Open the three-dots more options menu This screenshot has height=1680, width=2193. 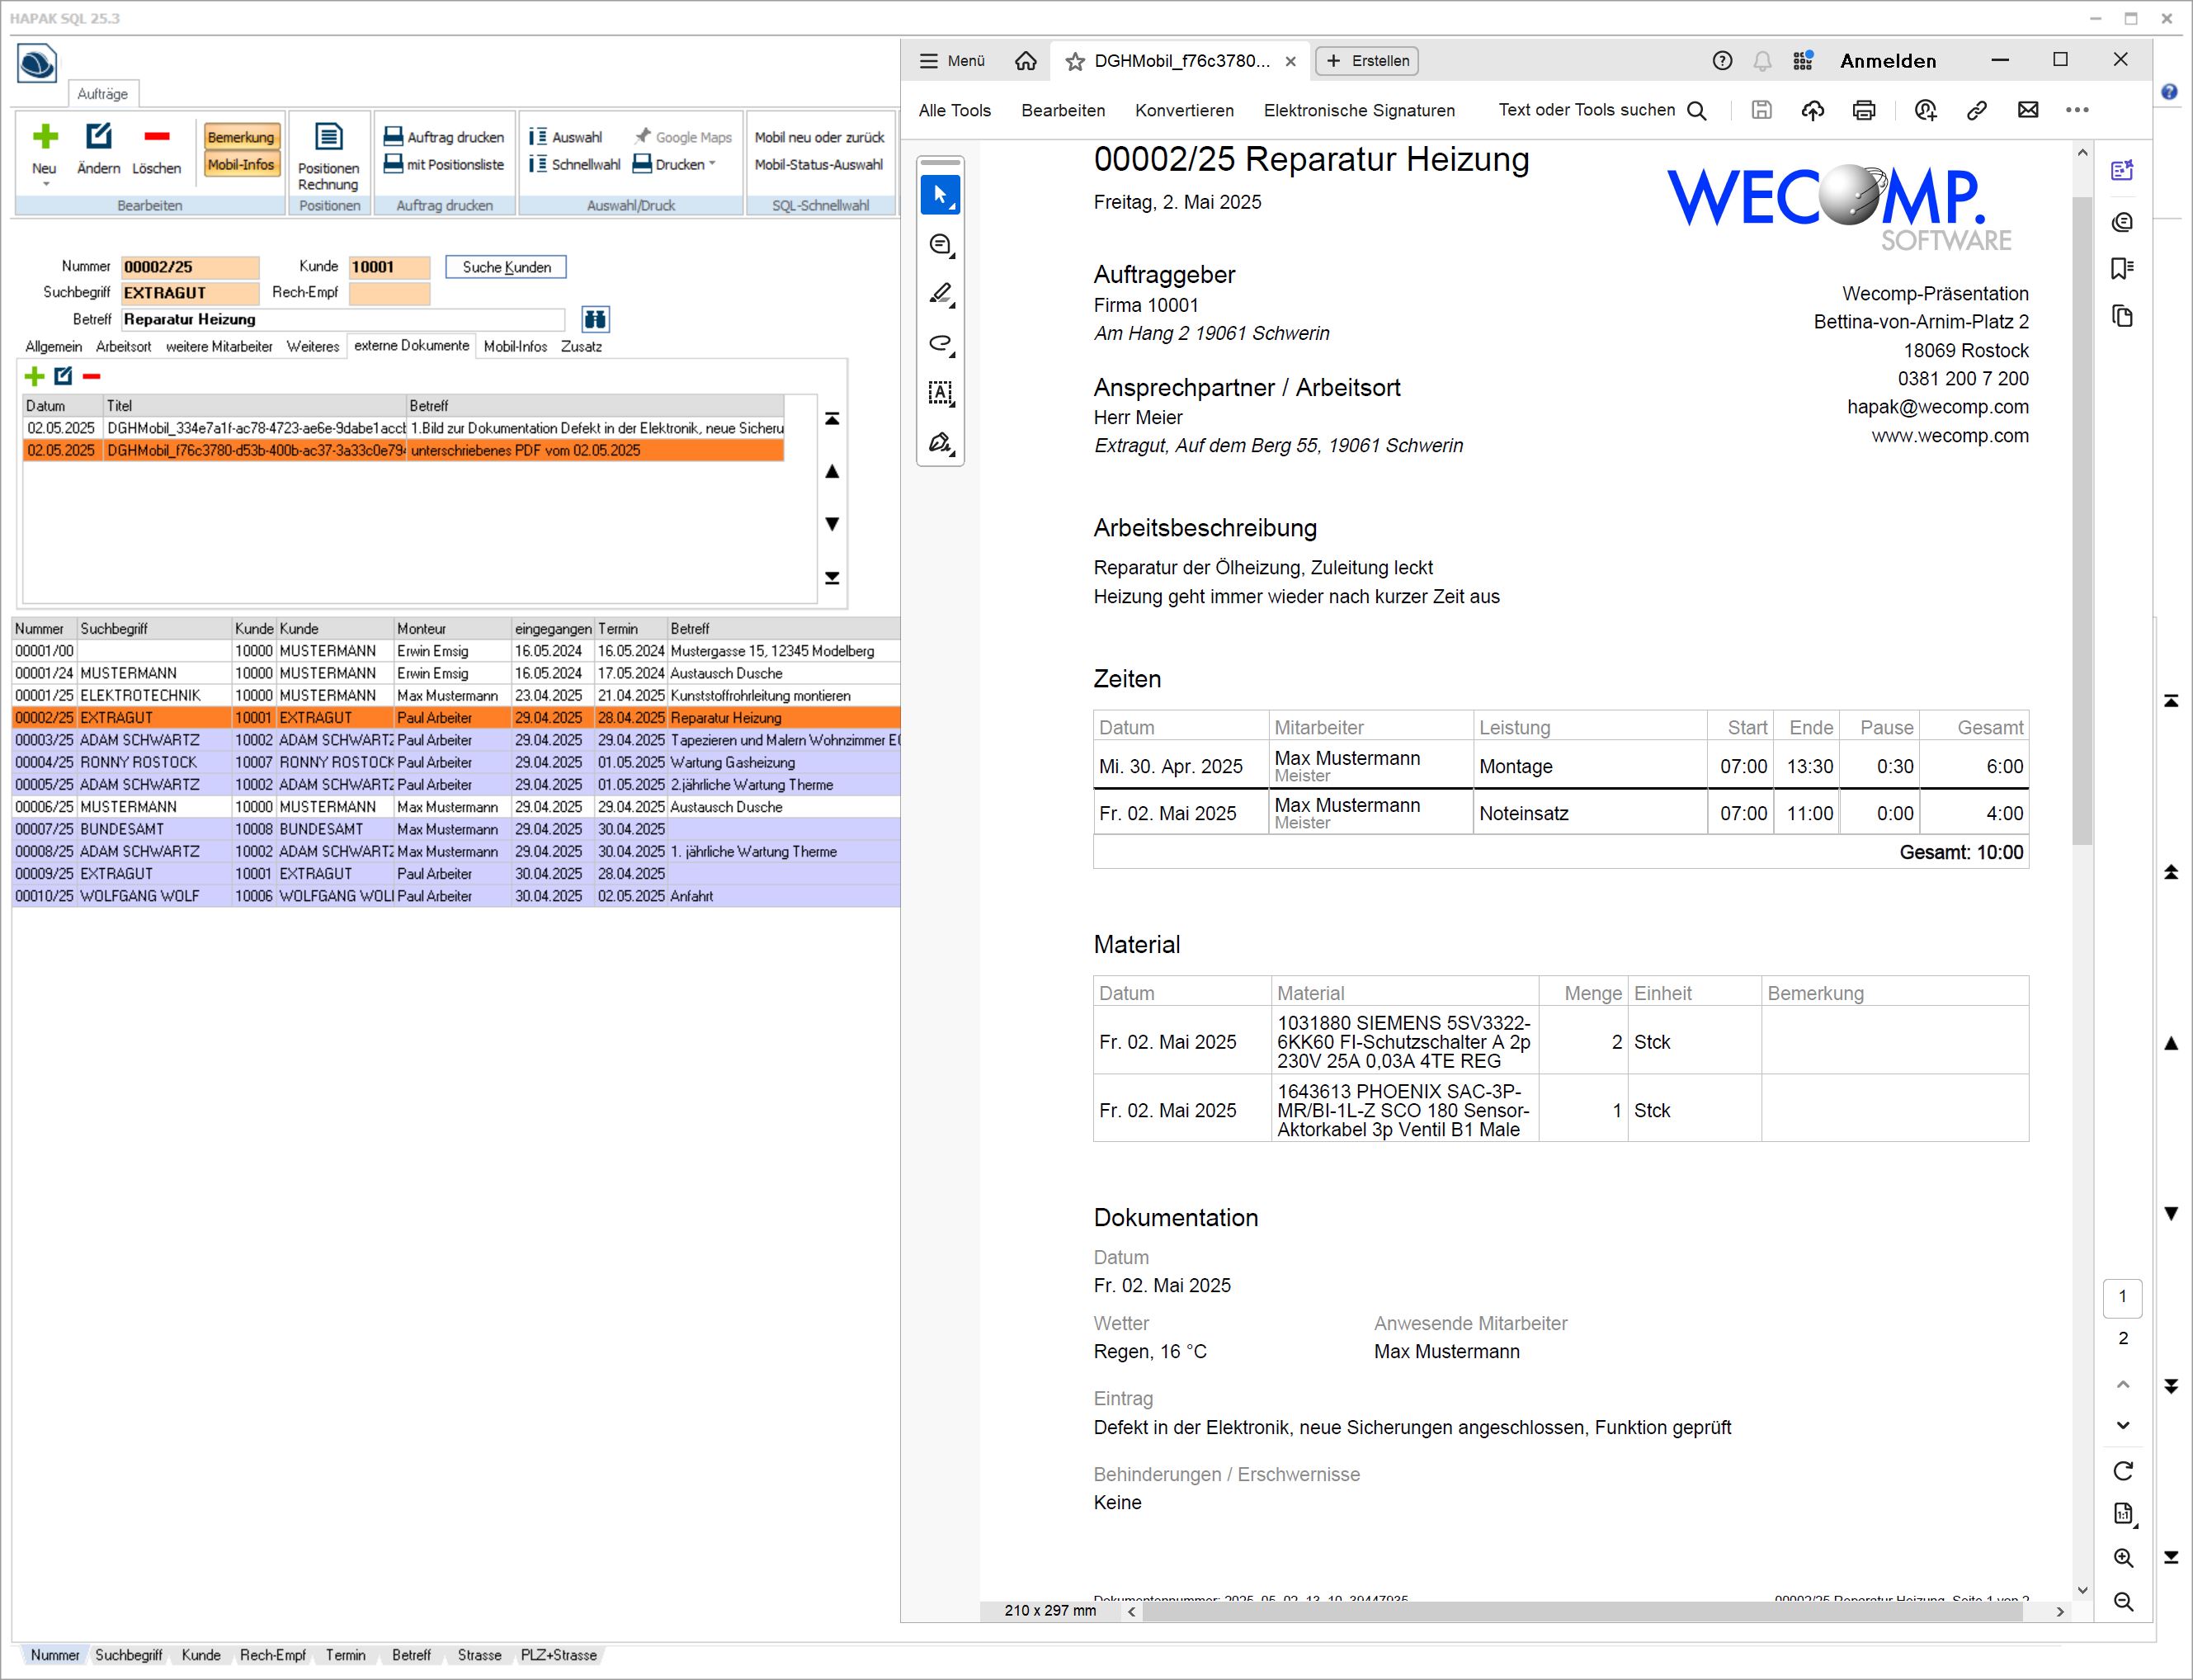pyautogui.click(x=2077, y=110)
